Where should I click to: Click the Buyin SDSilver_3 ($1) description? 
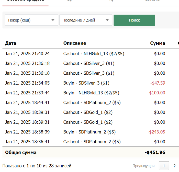click(86, 83)
